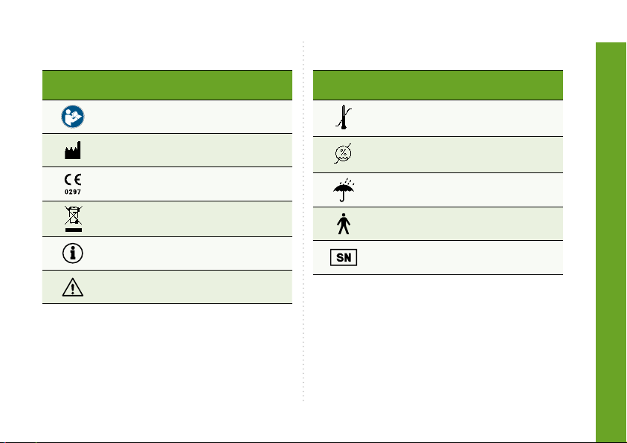Click the percent humidity limitation symbol

click(343, 153)
